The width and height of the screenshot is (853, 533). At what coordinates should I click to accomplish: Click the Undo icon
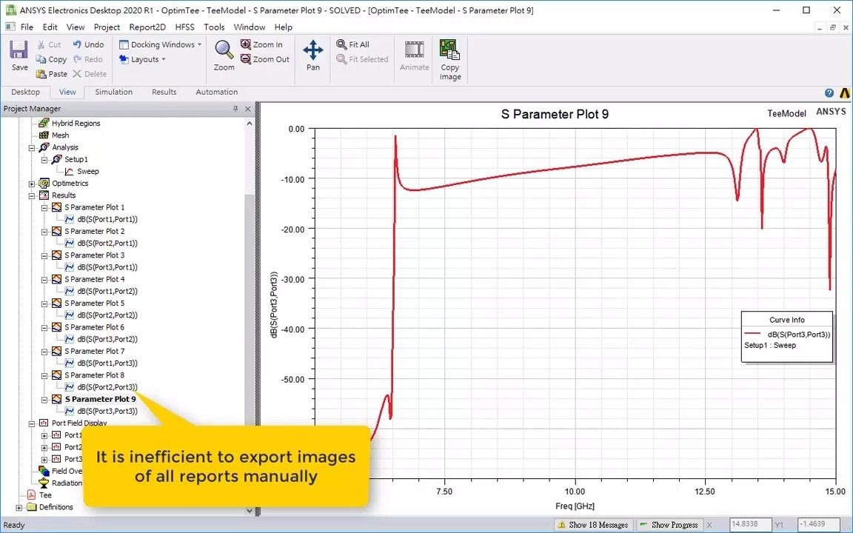click(88, 44)
